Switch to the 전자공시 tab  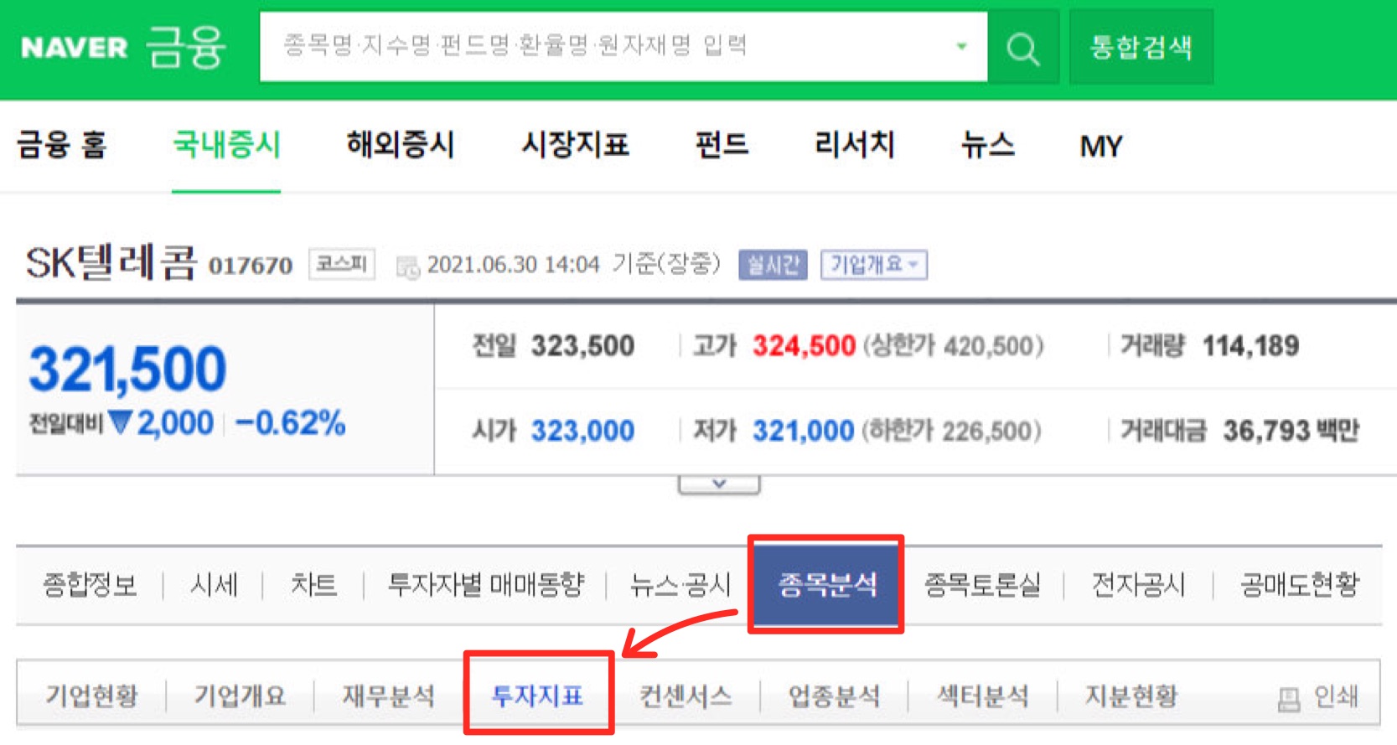point(1138,584)
